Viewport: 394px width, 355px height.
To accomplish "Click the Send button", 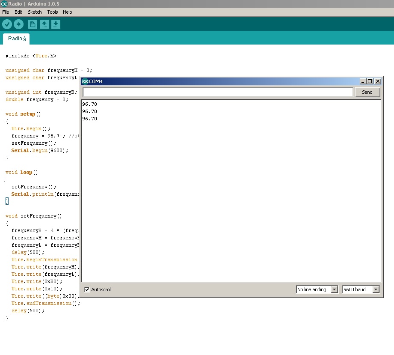I will pos(367,92).
